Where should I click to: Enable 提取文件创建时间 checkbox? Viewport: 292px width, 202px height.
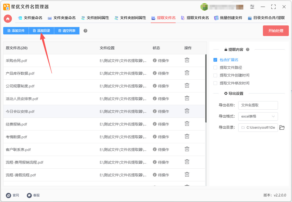pyautogui.click(x=215, y=75)
